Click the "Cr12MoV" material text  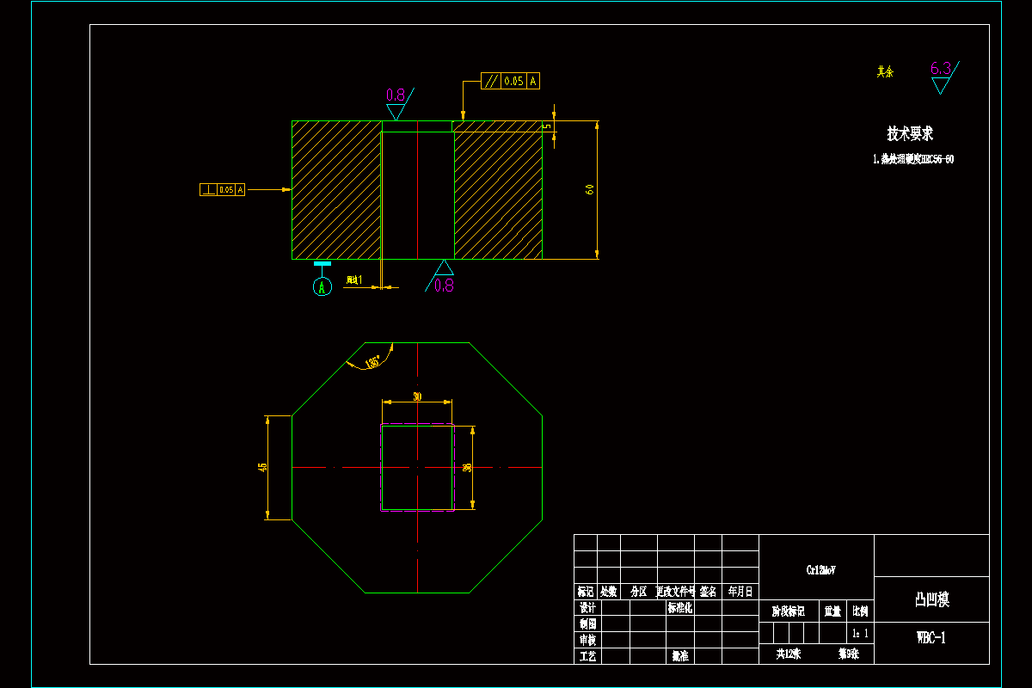point(820,570)
